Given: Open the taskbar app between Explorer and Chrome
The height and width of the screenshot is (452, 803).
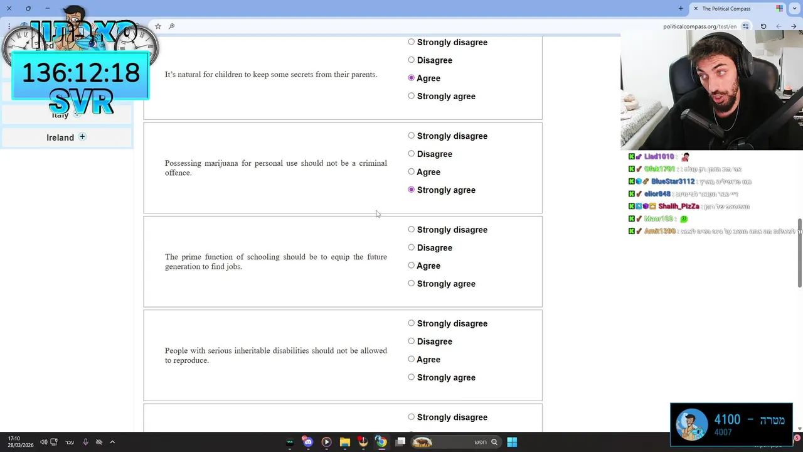Looking at the screenshot, I should [363, 442].
